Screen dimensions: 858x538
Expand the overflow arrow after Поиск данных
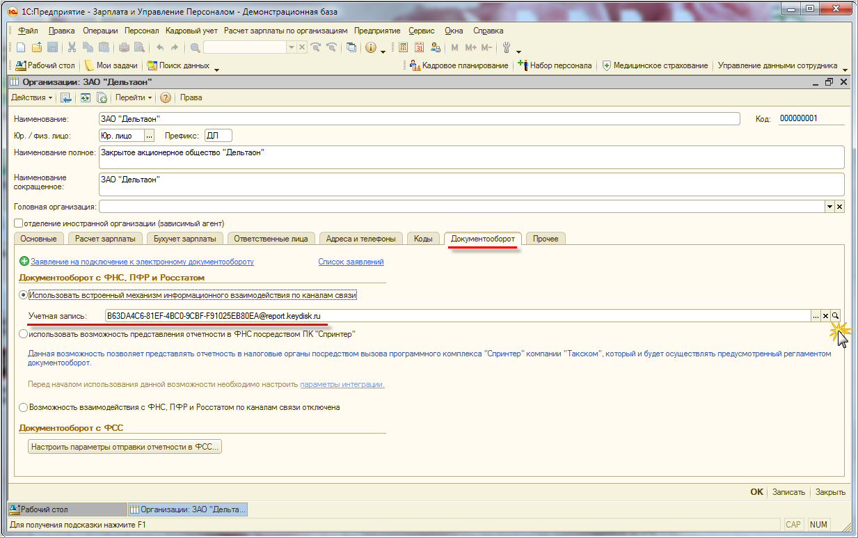point(216,69)
